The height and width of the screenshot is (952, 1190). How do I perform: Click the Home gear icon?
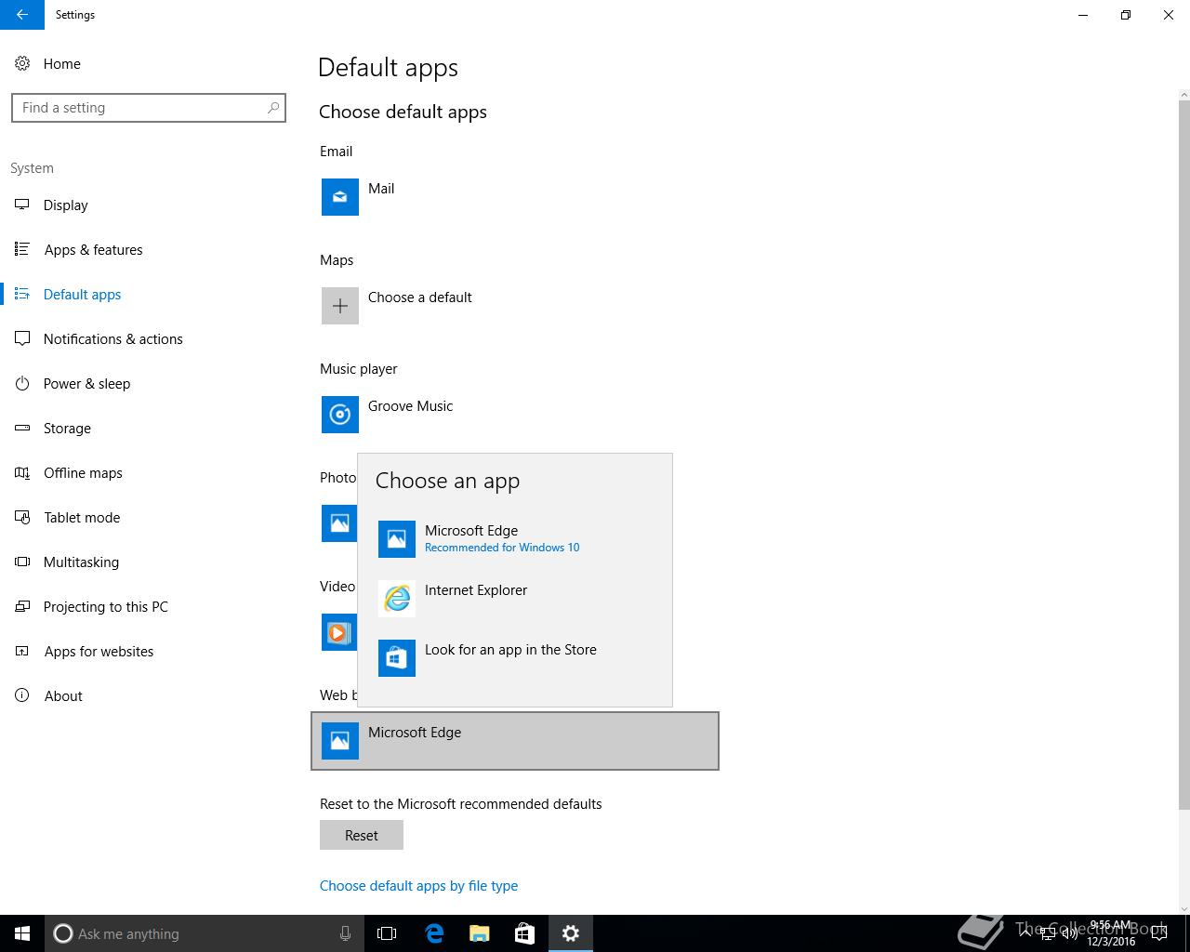click(x=22, y=63)
